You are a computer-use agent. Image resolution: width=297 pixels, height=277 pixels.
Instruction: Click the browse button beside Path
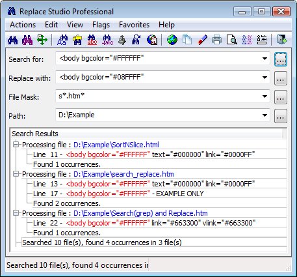pos(281,116)
